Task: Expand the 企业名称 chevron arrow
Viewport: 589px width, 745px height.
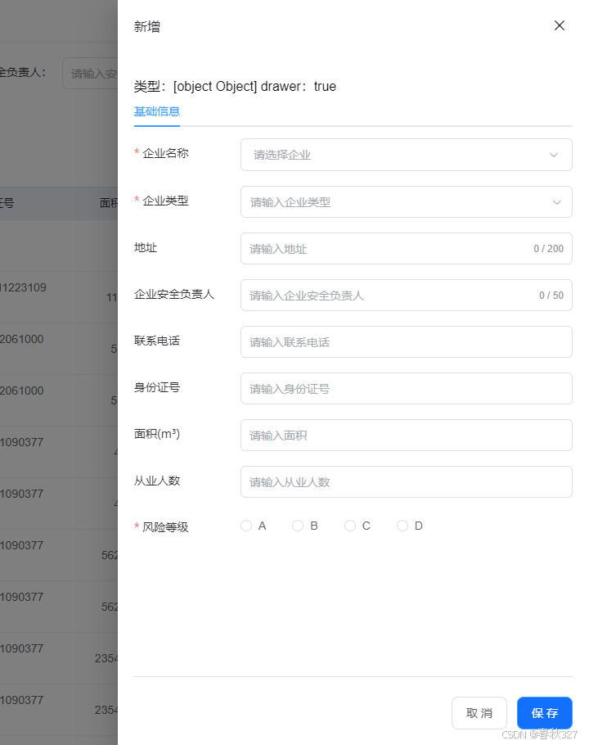Action: (553, 155)
